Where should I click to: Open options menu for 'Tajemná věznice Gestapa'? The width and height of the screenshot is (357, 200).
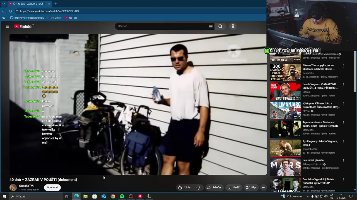click(343, 123)
